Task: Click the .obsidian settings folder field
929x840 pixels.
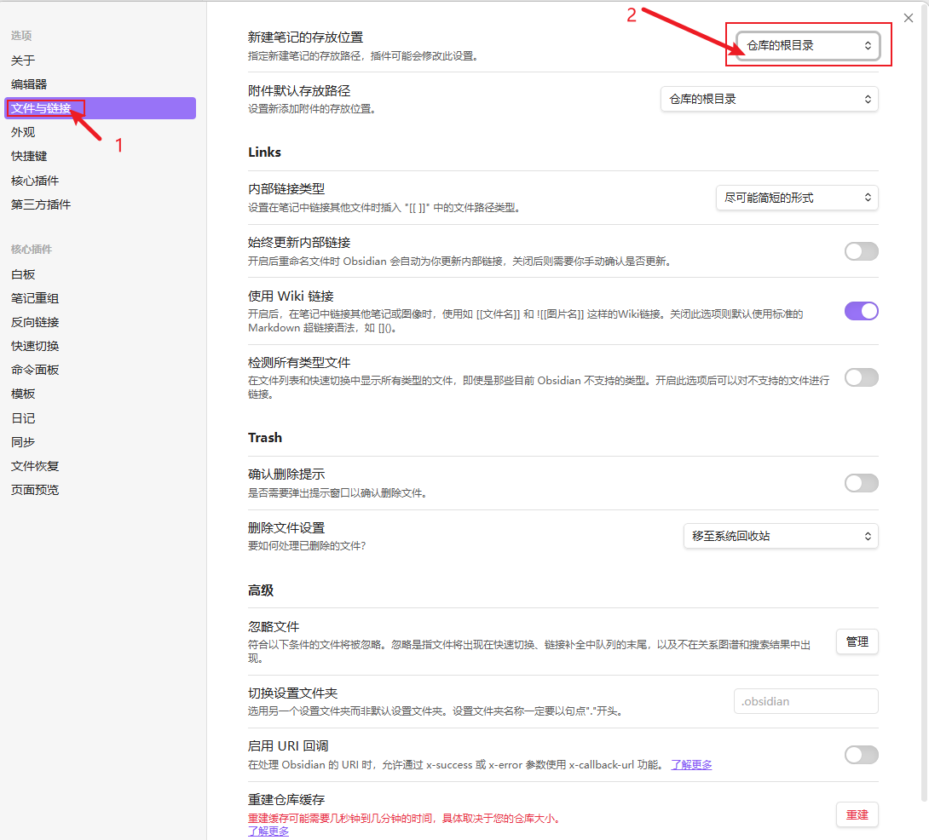Action: [805, 701]
